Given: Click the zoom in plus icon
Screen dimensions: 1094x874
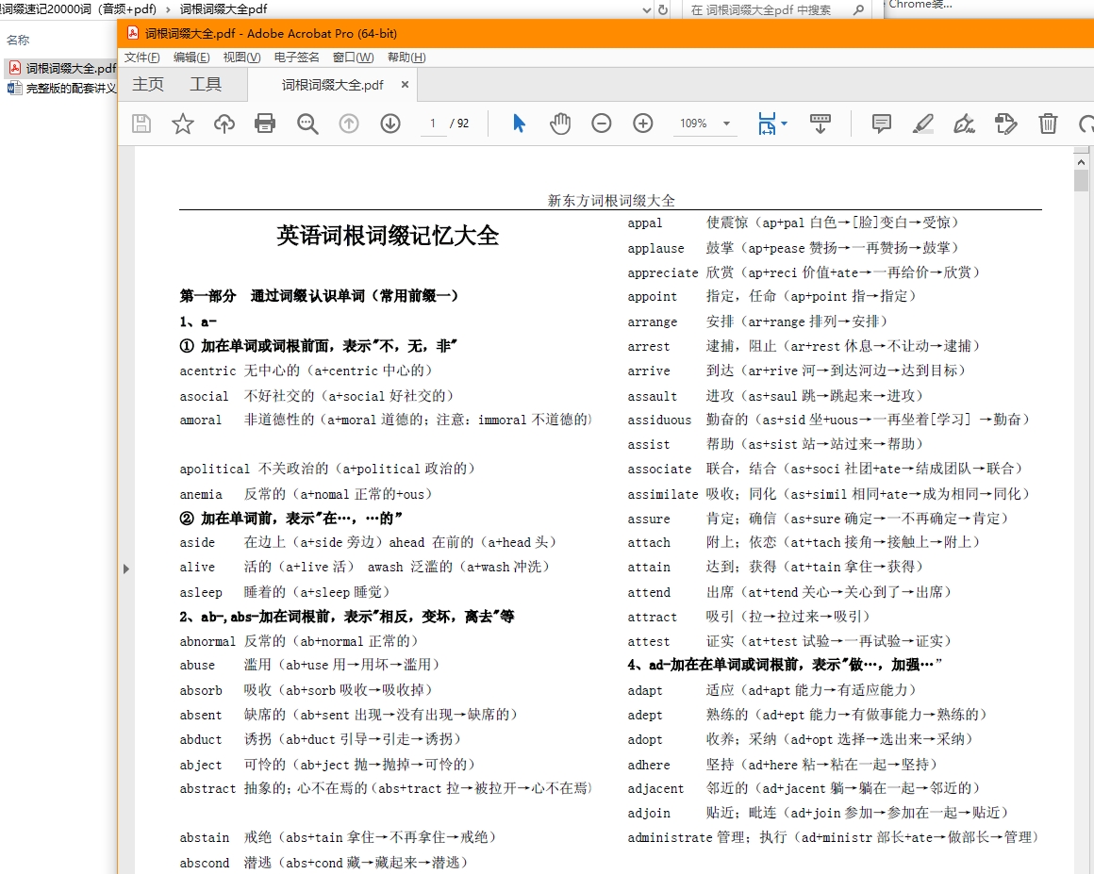Looking at the screenshot, I should (x=643, y=124).
